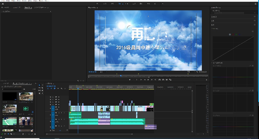Open the timeline wrench settings icon
The image size is (259, 139).
[x=61, y=89]
